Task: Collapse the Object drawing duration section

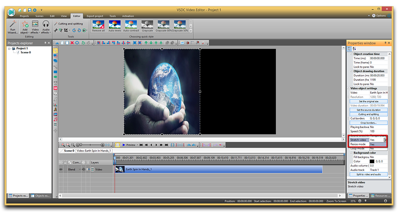Action: click(x=352, y=71)
